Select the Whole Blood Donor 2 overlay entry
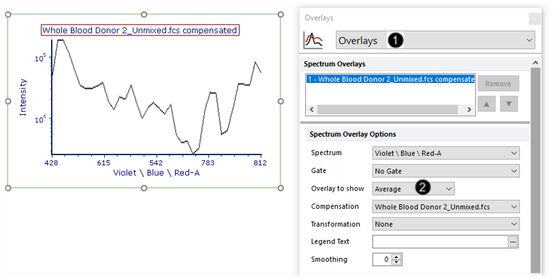The image size is (555, 279). click(390, 79)
